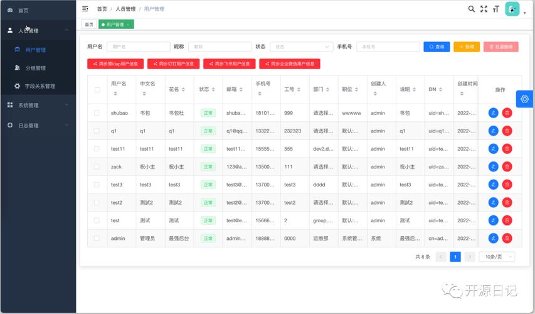535x314 pixels.
Task: Open the font size icon
Action: [x=496, y=9]
